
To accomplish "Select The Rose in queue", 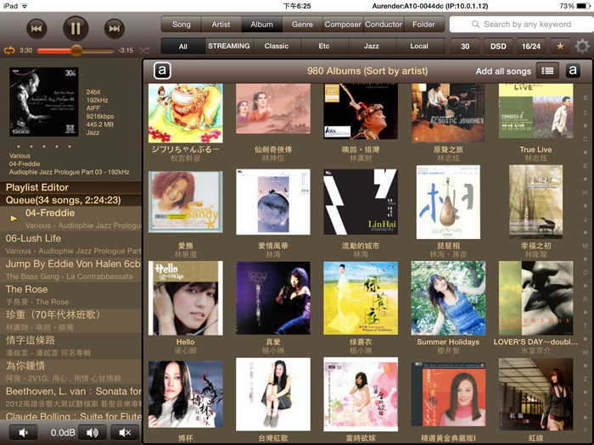I will (70, 295).
